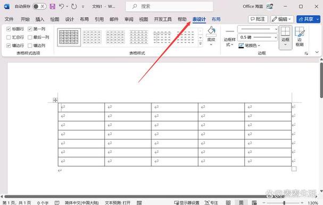Click the 搜索 search box
Screen dimensions: 323x205
click(x=169, y=6)
